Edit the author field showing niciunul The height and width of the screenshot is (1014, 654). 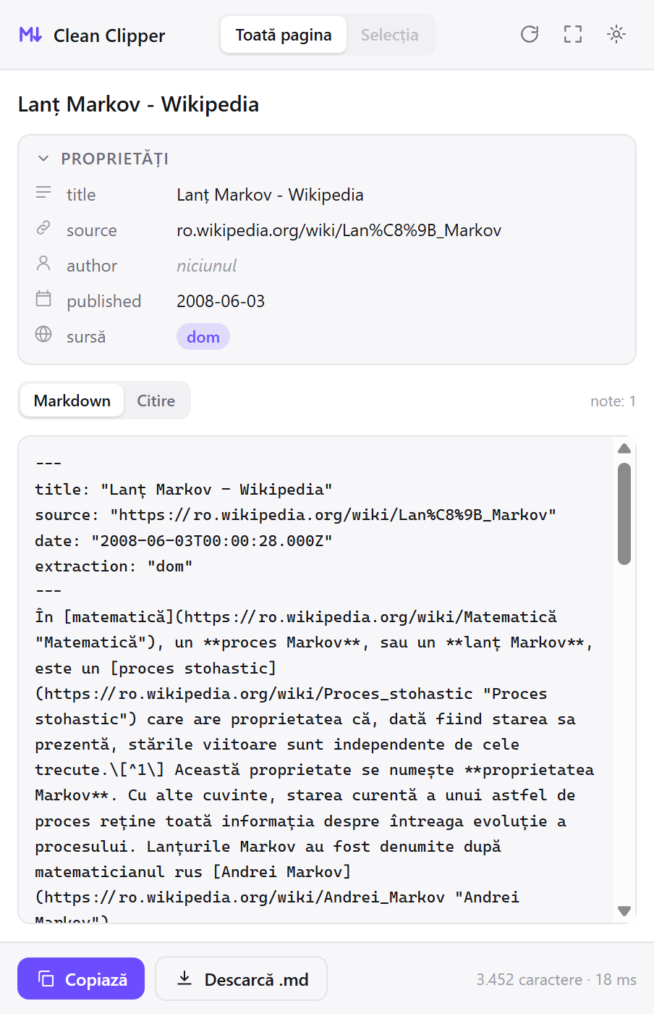(x=207, y=266)
